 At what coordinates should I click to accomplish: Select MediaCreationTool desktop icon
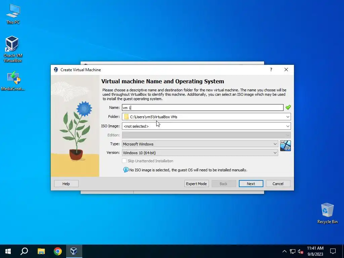click(13, 81)
